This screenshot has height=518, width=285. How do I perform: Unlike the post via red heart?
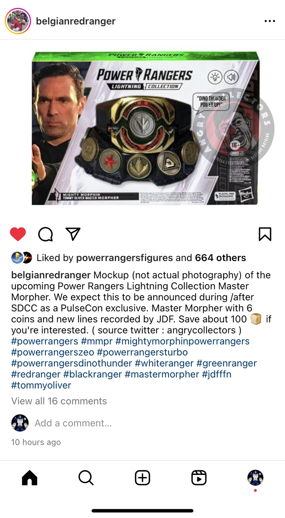(x=18, y=234)
